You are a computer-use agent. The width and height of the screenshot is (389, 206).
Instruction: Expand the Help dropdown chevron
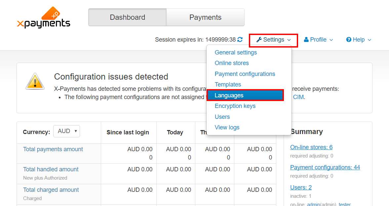click(x=370, y=40)
